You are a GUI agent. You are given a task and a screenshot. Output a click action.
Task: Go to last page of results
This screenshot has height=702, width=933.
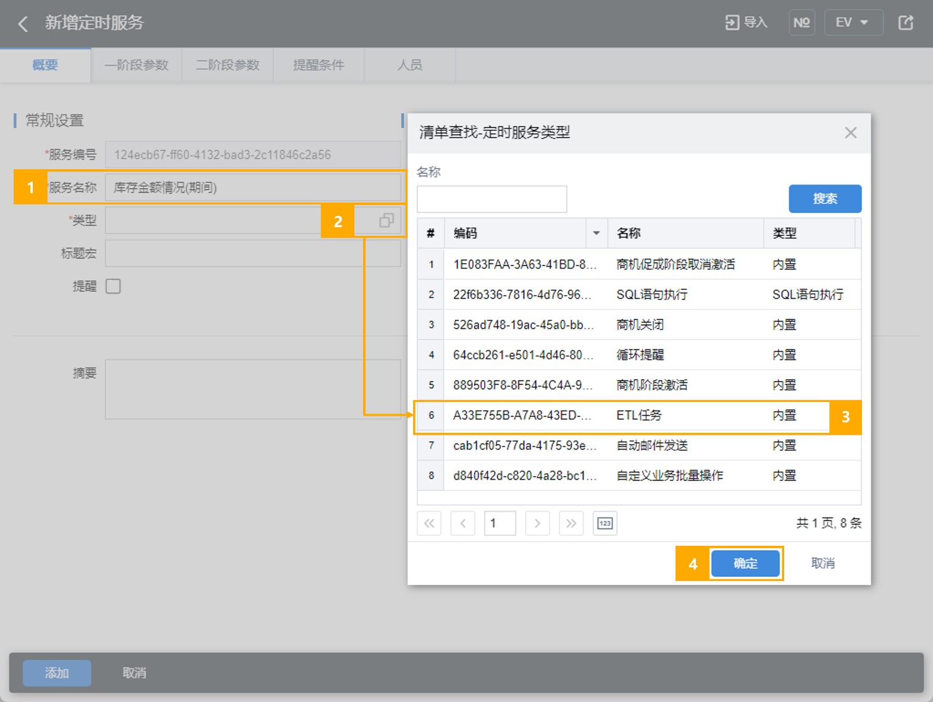tap(571, 524)
